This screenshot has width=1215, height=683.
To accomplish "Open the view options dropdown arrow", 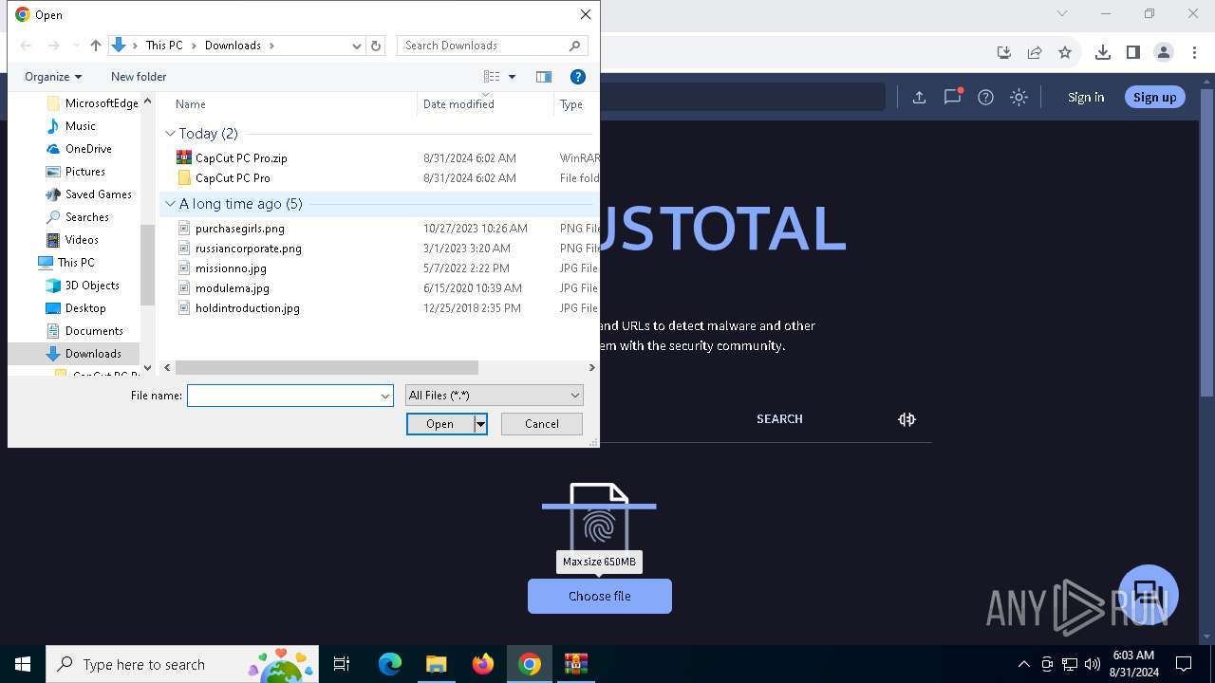I will (x=513, y=77).
